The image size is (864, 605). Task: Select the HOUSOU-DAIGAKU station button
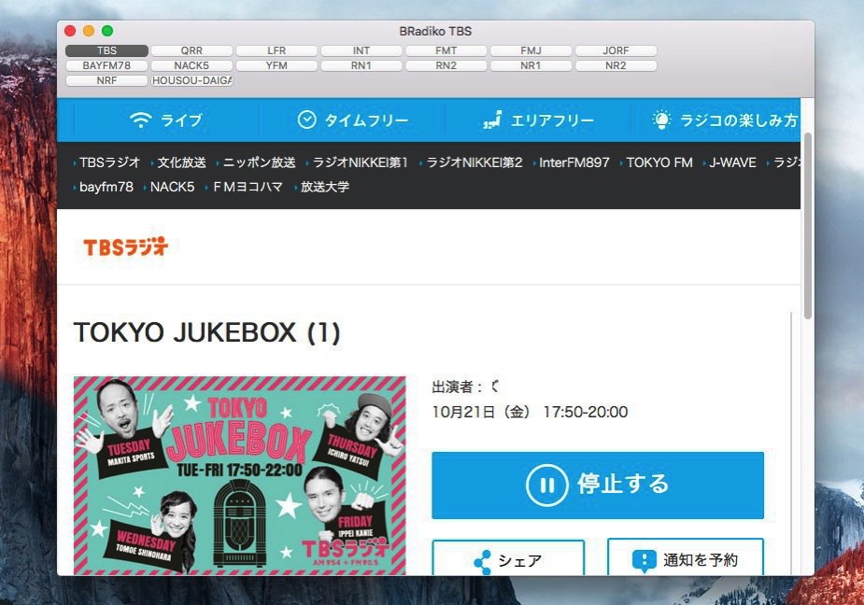[191, 80]
